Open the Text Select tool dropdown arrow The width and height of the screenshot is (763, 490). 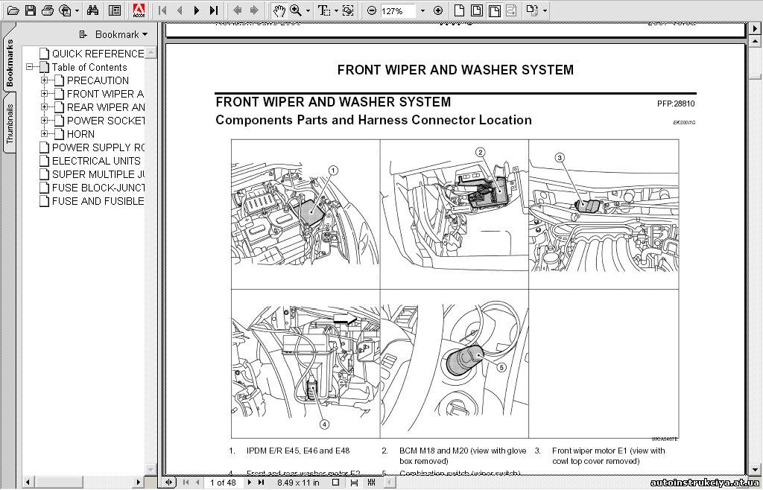(336, 10)
